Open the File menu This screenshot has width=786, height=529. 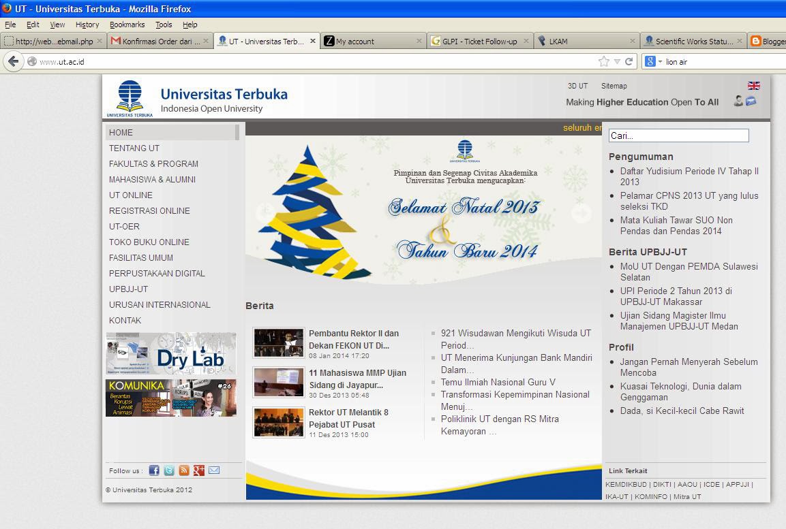(x=10, y=25)
